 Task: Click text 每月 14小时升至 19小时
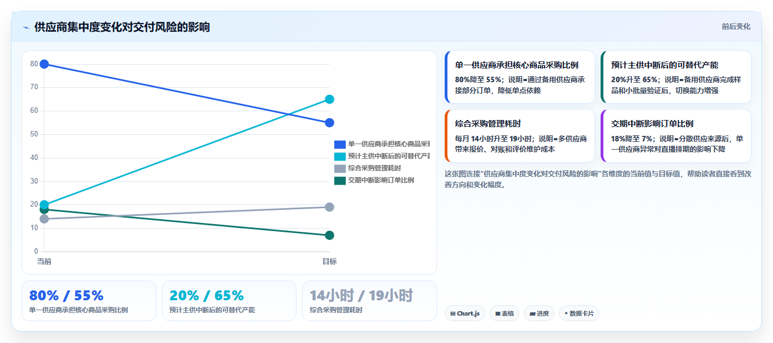494,139
